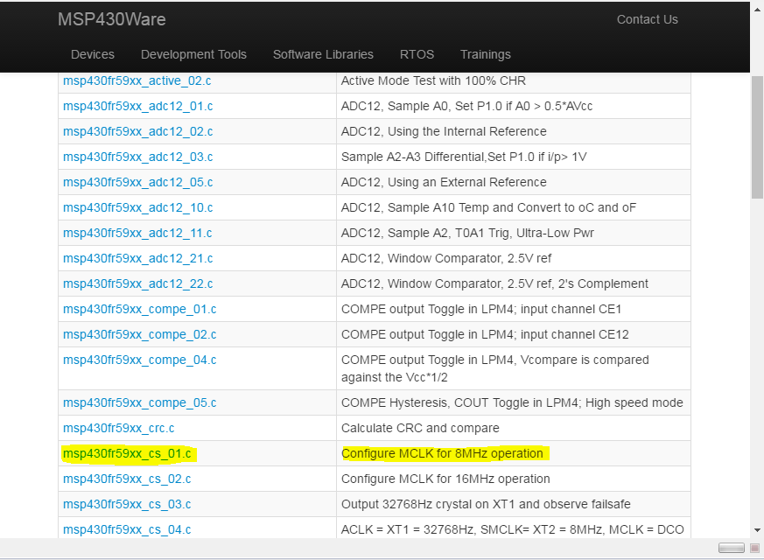Select 'ADC12, Using the Internal Reference' description
Screen dimensions: 764x560
(x=444, y=131)
